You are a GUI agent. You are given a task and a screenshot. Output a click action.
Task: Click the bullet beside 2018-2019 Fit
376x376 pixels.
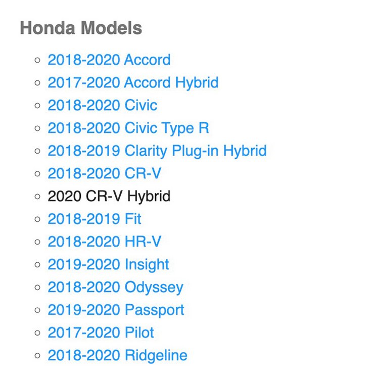[x=37, y=219]
